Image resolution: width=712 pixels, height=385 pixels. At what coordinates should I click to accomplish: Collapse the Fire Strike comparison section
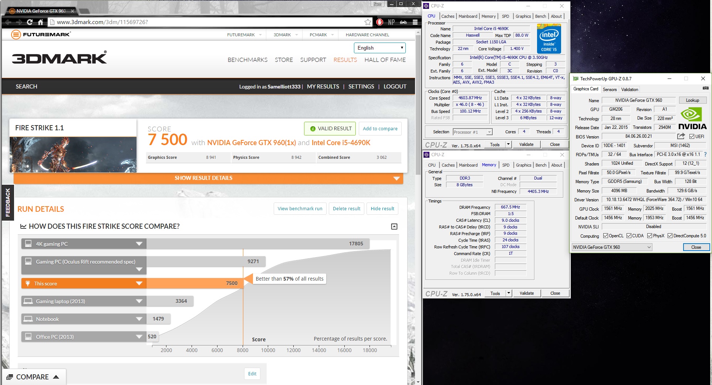pos(394,227)
